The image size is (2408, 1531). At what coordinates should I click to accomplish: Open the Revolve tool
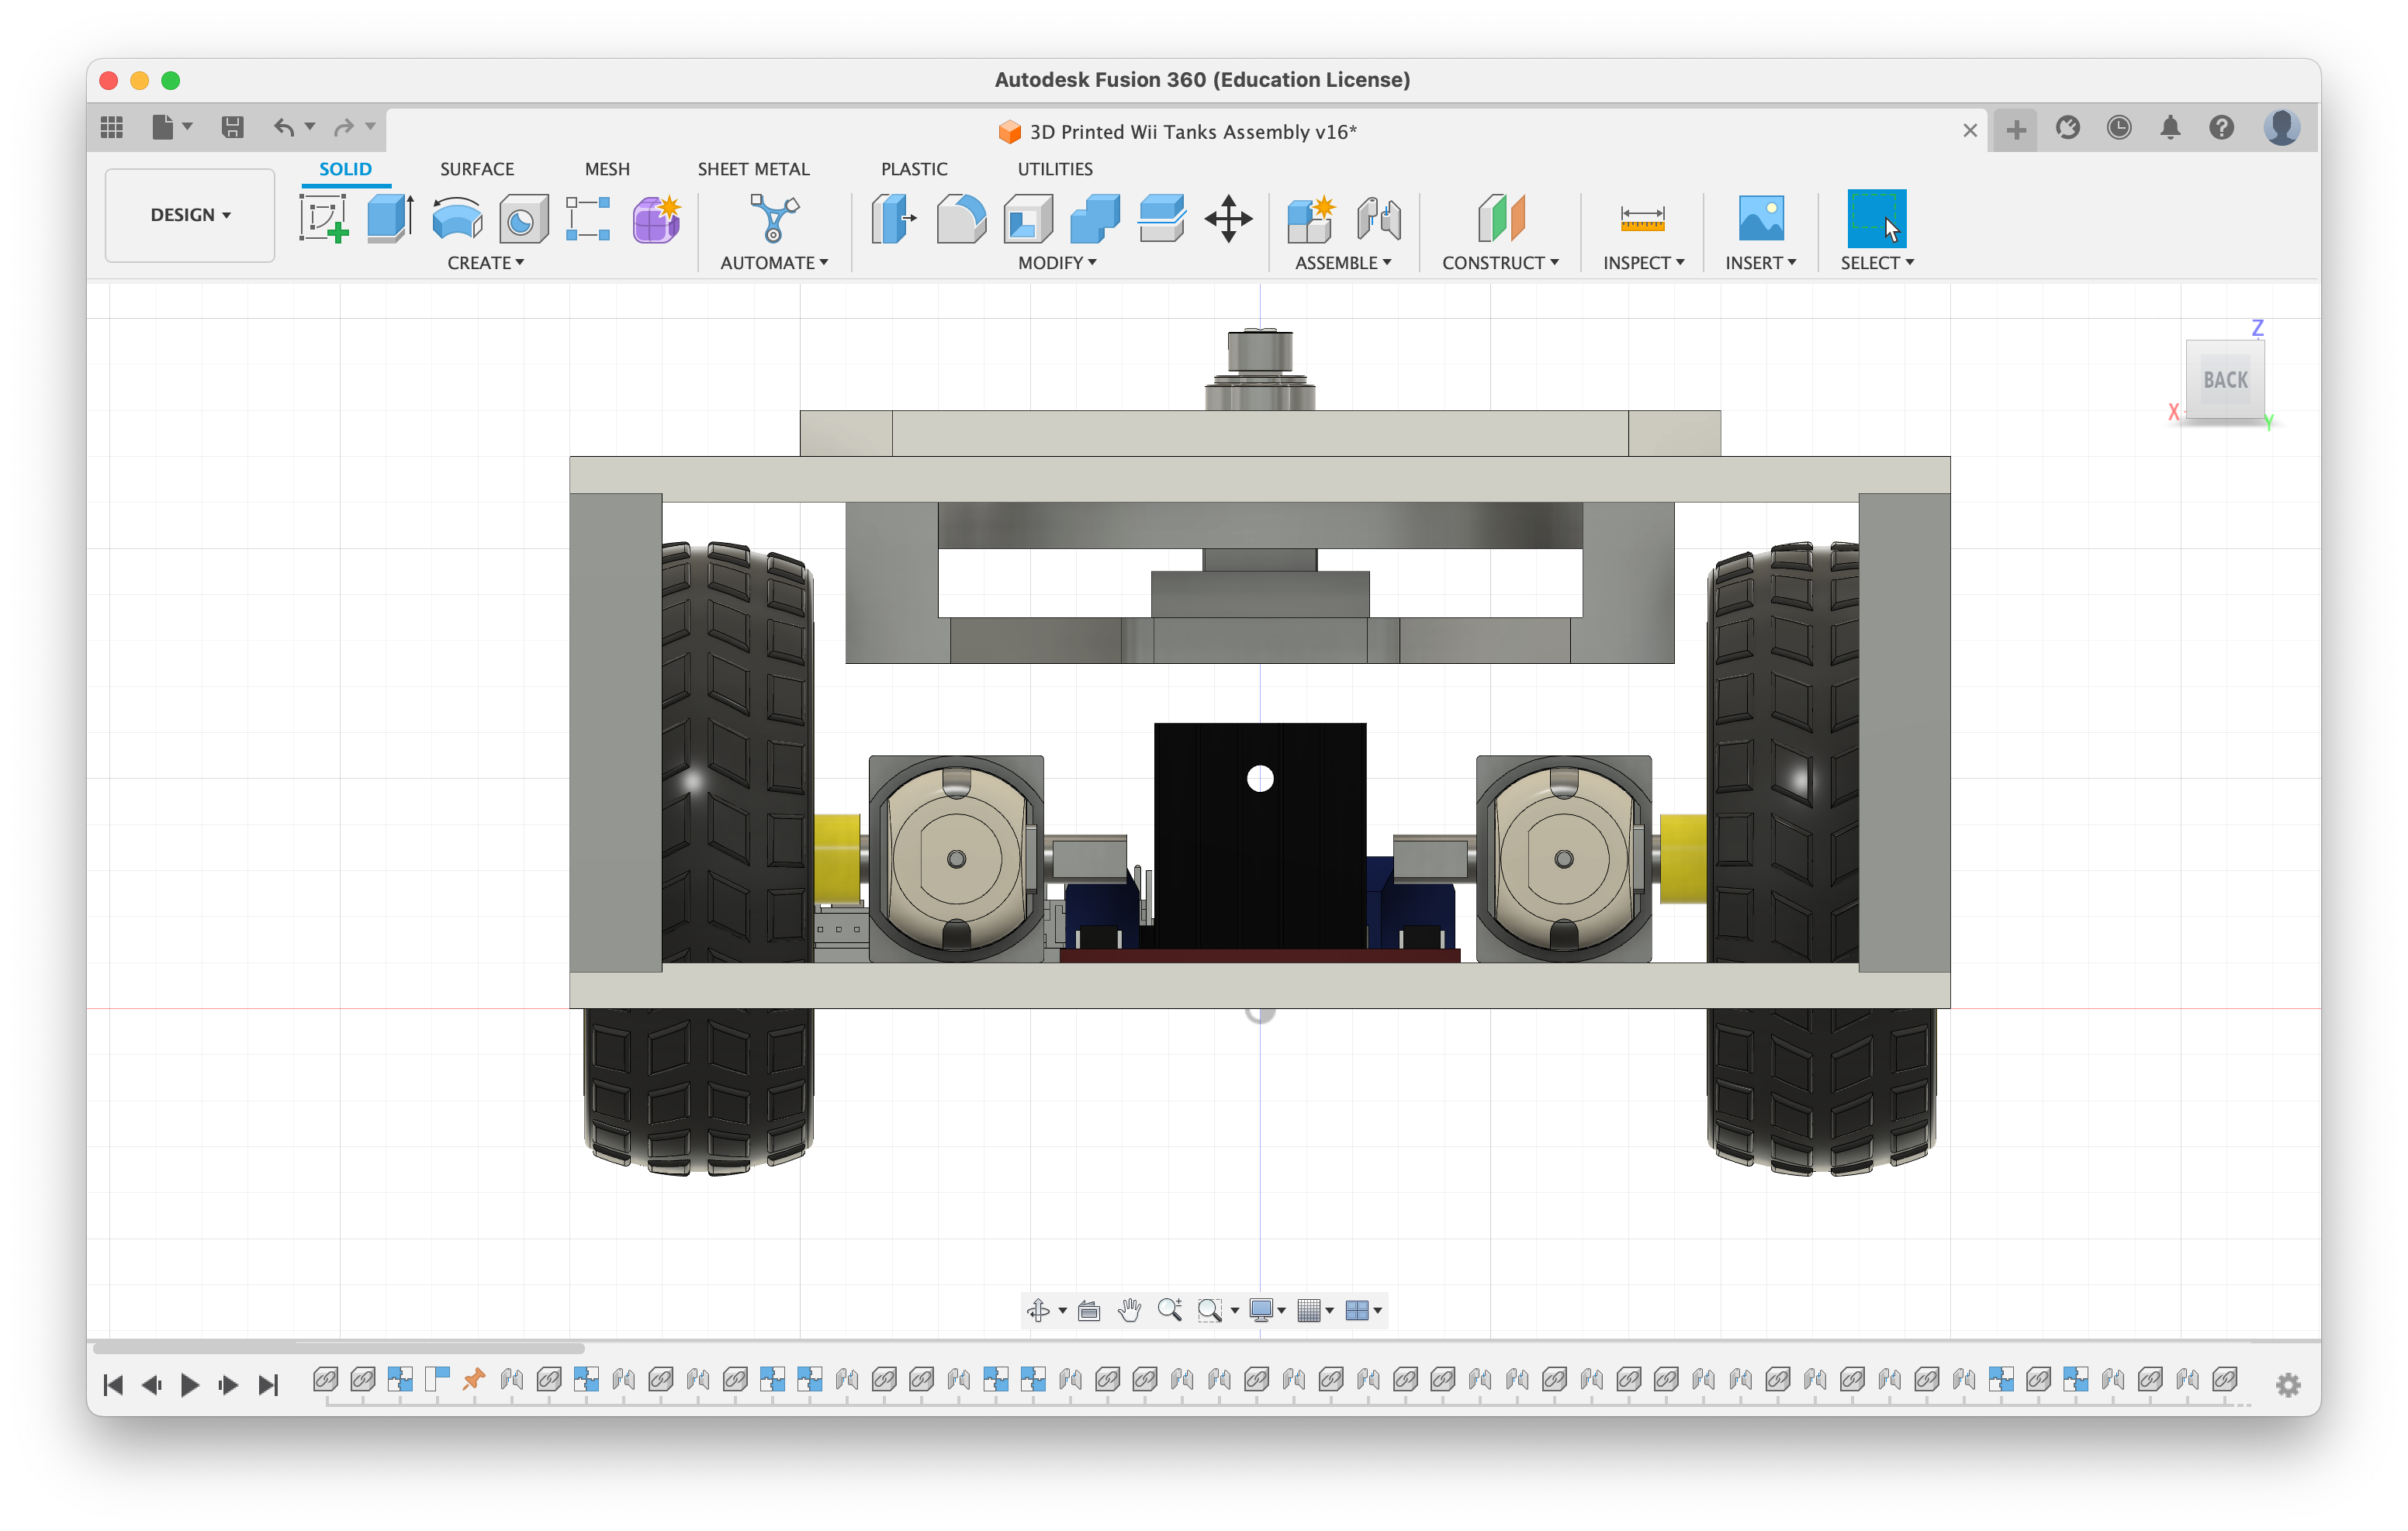(456, 219)
